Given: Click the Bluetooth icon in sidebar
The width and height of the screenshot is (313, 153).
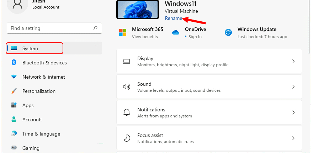Looking at the screenshot, I should point(14,63).
